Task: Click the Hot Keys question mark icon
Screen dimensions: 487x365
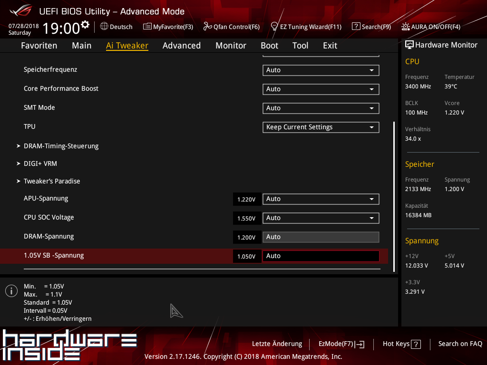Action: click(416, 344)
